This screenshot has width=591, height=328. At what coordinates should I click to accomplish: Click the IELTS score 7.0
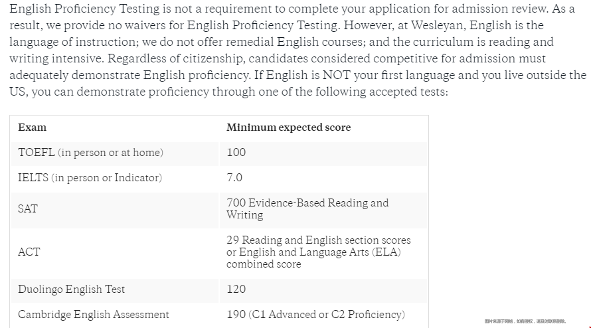tap(234, 177)
